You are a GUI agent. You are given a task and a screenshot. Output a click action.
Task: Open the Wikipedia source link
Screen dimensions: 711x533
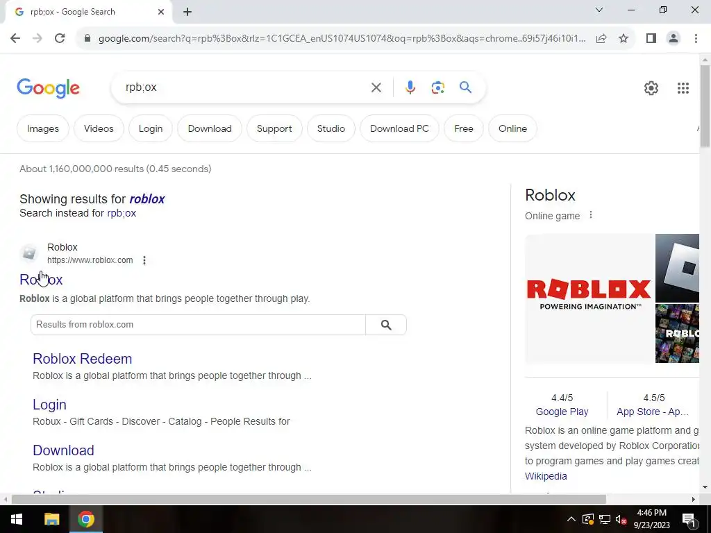[x=546, y=476]
